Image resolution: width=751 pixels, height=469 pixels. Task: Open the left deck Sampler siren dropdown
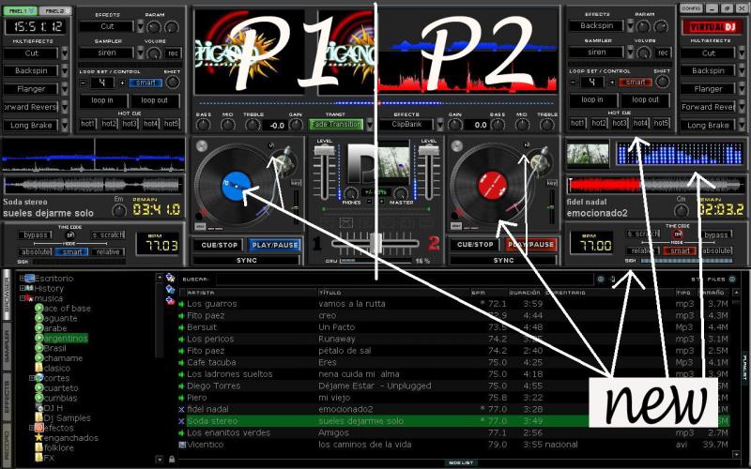140,53
